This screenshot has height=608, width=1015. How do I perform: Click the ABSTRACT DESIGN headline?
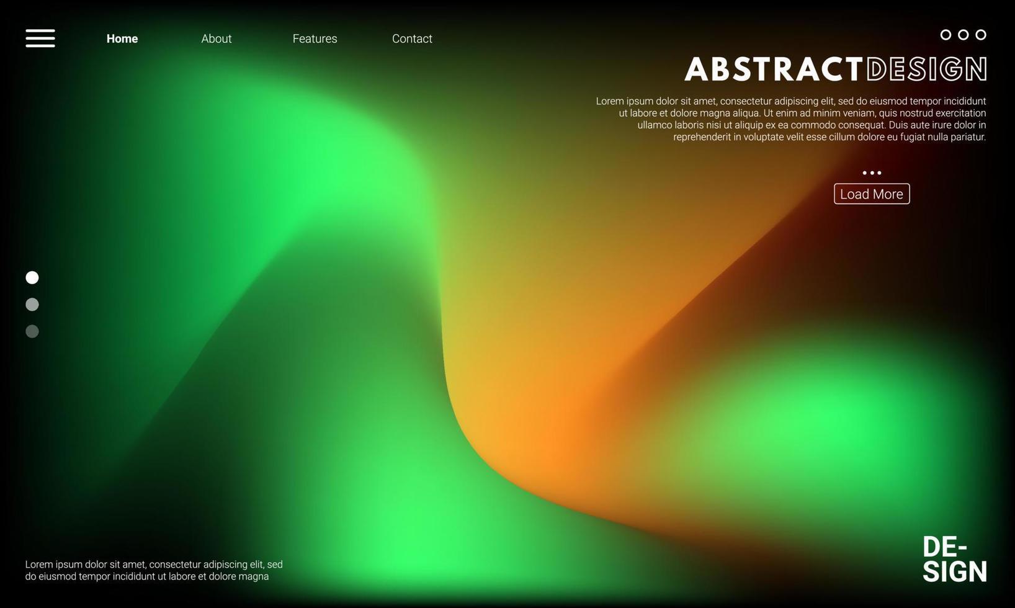[836, 69]
